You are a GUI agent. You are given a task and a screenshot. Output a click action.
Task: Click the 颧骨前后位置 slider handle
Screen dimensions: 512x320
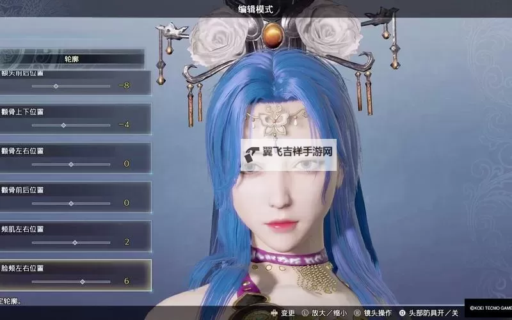click(x=71, y=204)
